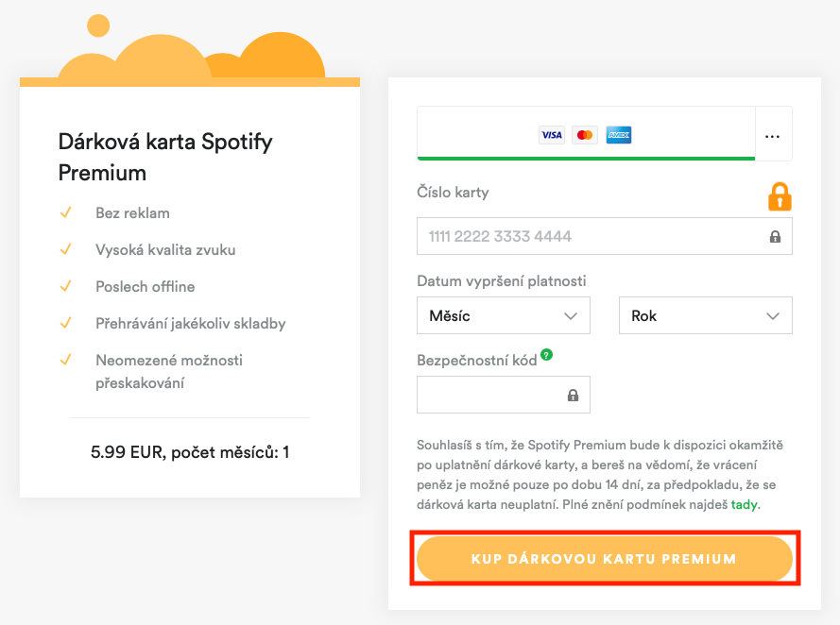
Task: Click the 5.99 EUR price text
Action: click(190, 452)
